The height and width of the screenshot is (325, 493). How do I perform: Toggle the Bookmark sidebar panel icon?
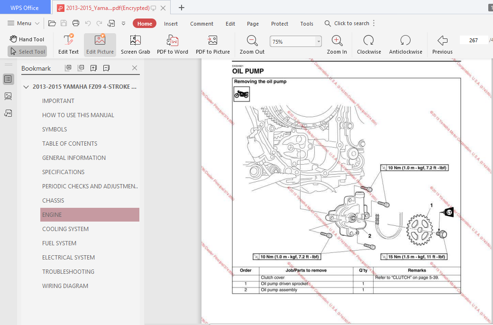[x=8, y=79]
